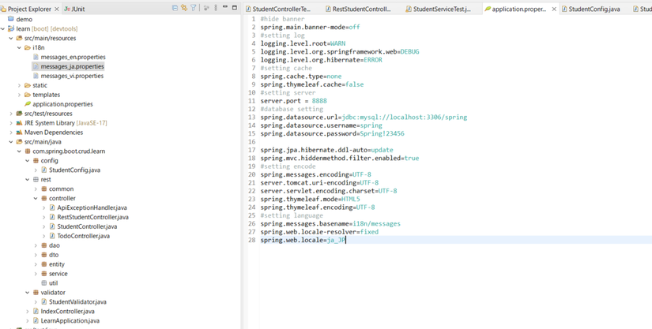Image resolution: width=652 pixels, height=329 pixels.
Task: Expand the common package
Action: [x=36, y=189]
